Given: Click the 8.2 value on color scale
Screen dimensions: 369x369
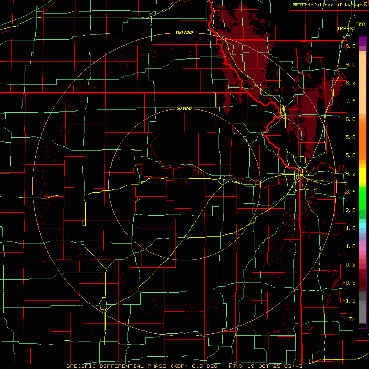Looking at the screenshot, I should coord(351,82).
